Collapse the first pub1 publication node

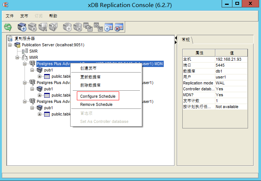pos(32,70)
